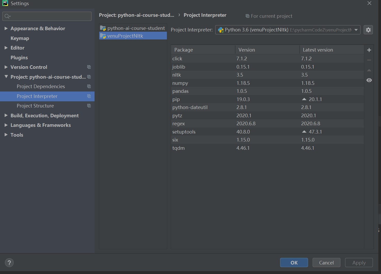Click the copy icon next to Project Dependencies
Screen dimensions: 381x274
point(89,86)
